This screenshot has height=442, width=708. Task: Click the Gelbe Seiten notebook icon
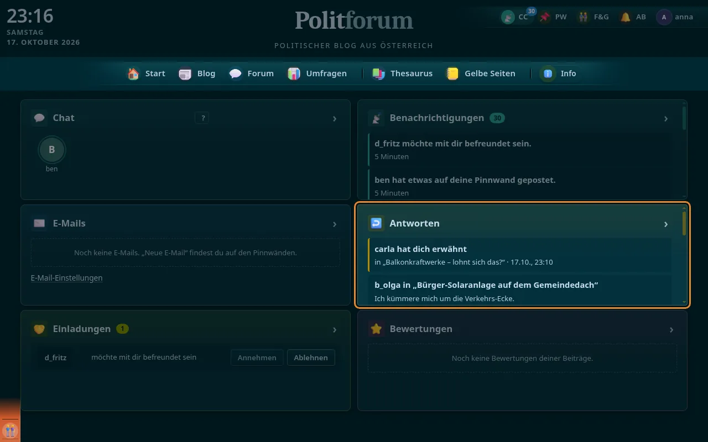click(452, 73)
